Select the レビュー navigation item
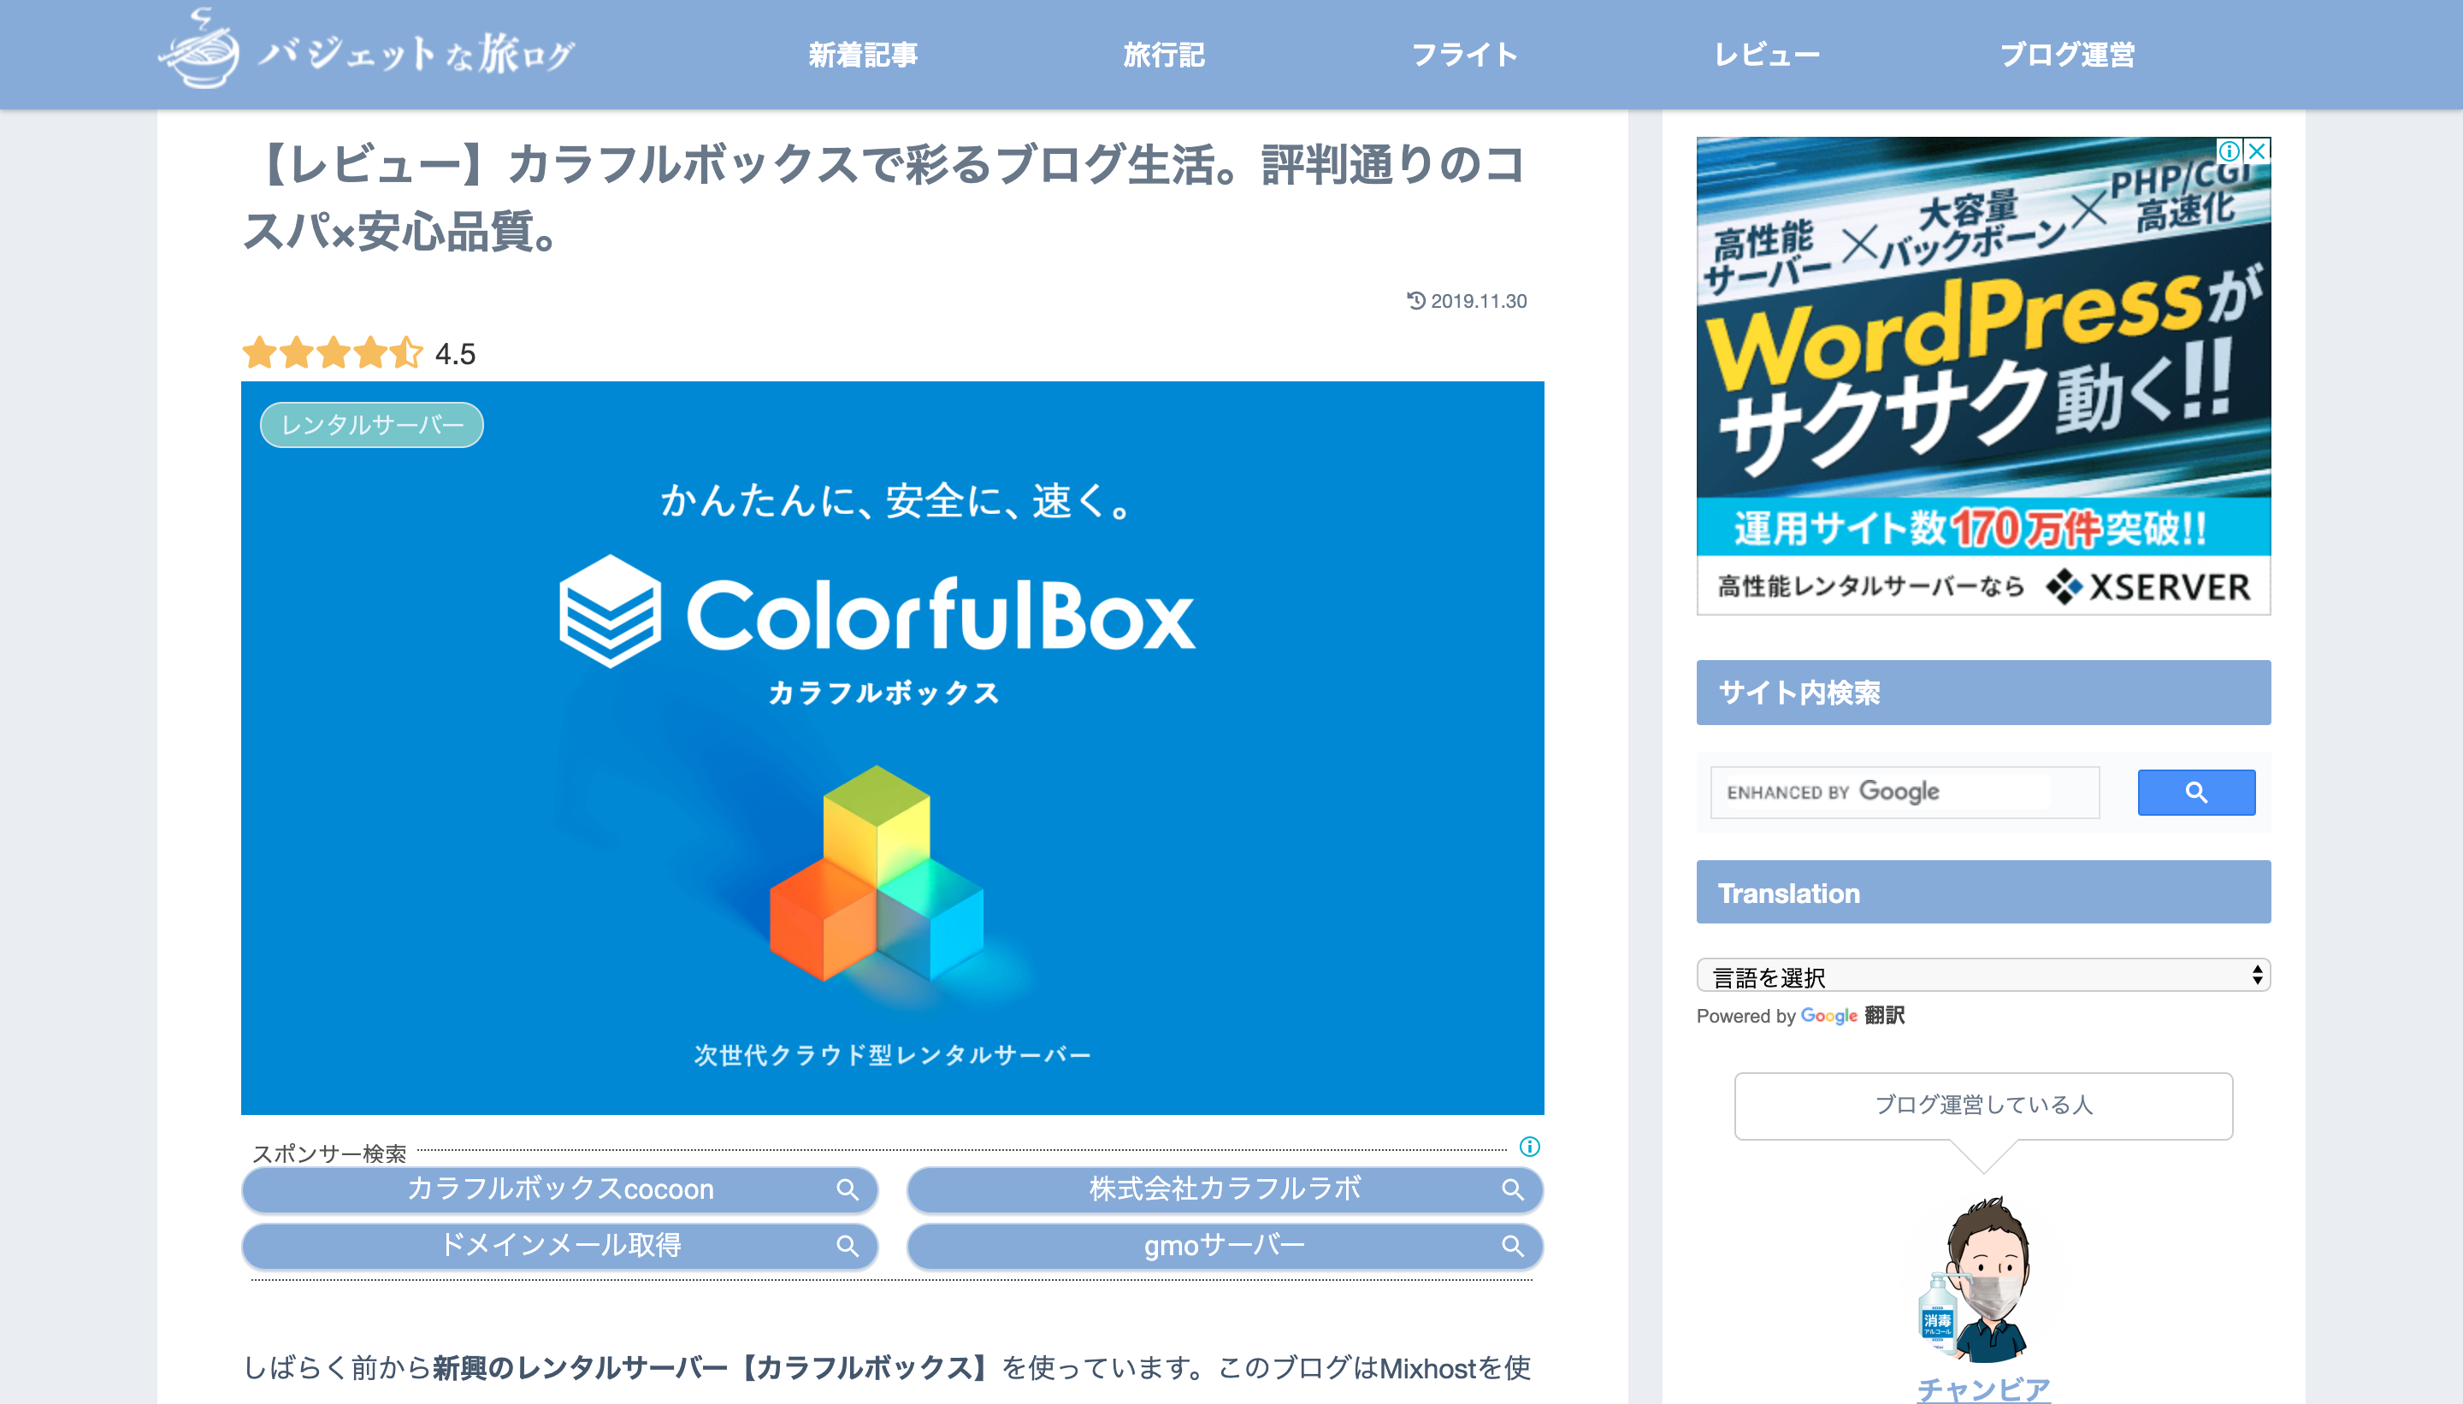Image resolution: width=2463 pixels, height=1404 pixels. 1766,55
